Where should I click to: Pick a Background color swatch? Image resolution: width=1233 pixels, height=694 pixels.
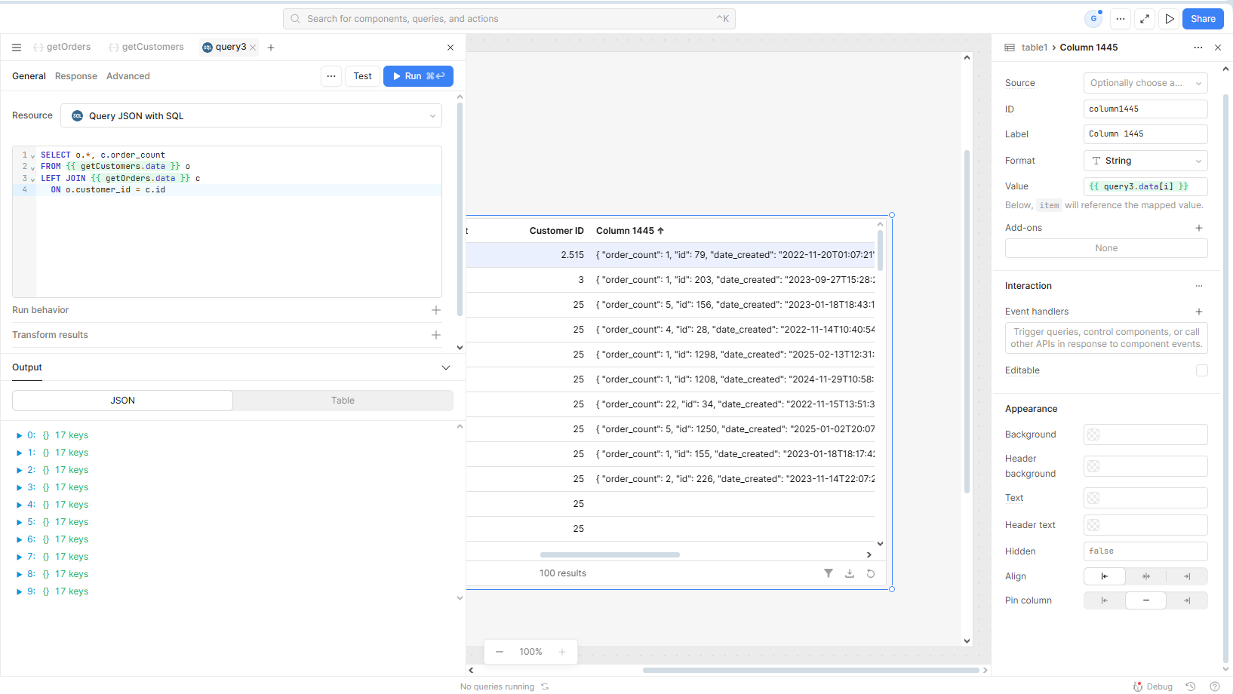click(x=1093, y=435)
